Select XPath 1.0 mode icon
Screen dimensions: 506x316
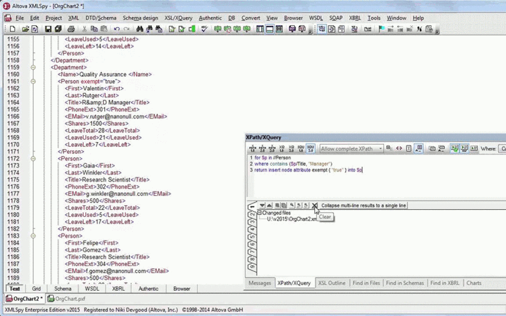click(252, 149)
